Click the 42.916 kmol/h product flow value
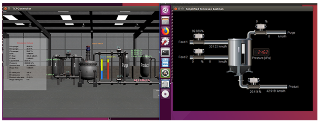The image size is (321, 122). tap(276, 91)
